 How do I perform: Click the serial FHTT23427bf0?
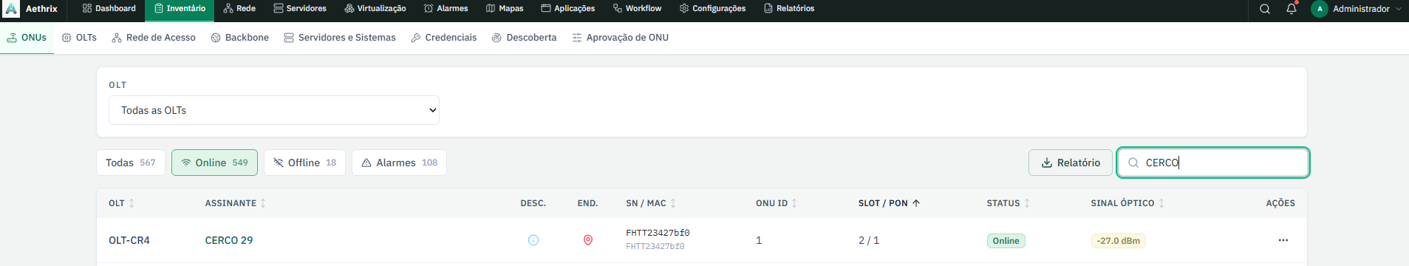658,233
